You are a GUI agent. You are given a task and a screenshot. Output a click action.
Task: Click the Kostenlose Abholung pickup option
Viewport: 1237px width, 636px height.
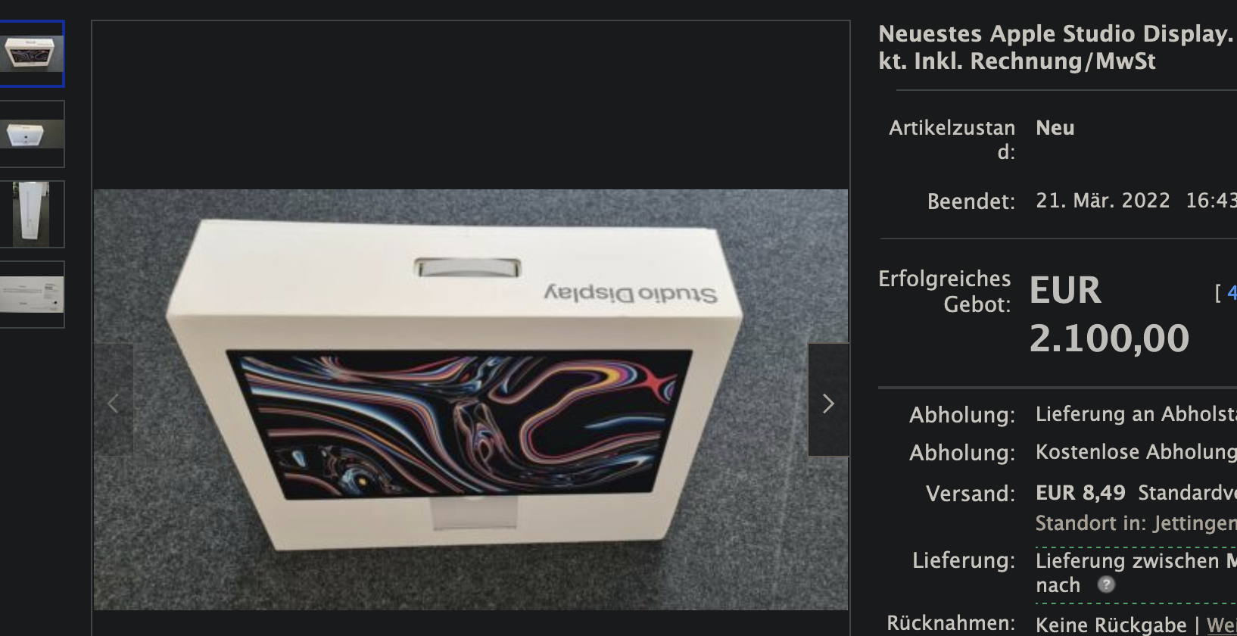click(1136, 452)
